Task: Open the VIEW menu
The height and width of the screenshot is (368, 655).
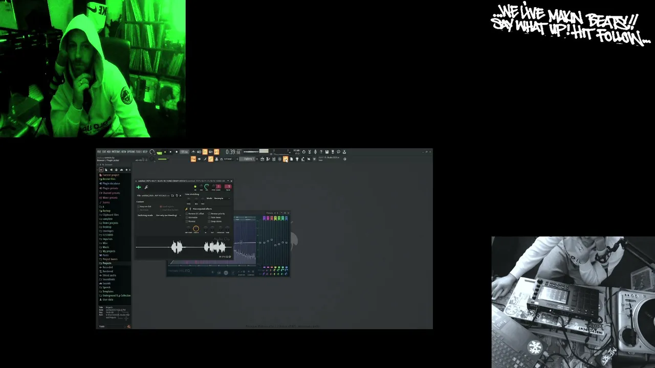Action: click(x=124, y=152)
